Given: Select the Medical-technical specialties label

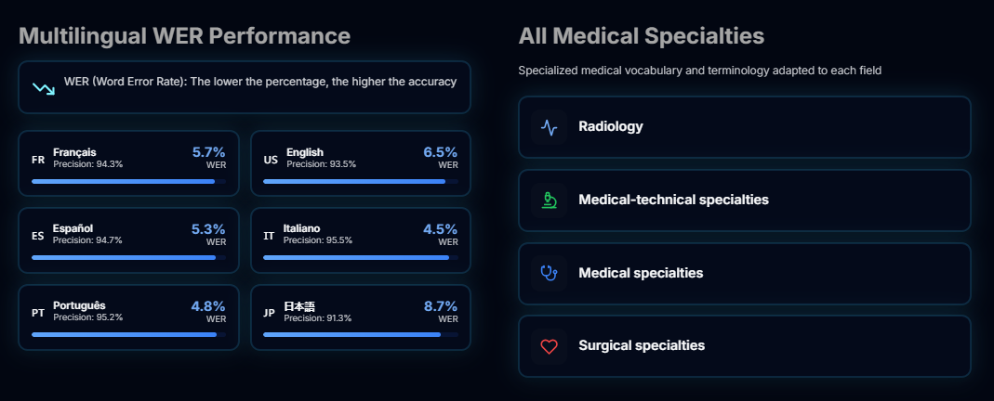Looking at the screenshot, I should pyautogui.click(x=673, y=200).
